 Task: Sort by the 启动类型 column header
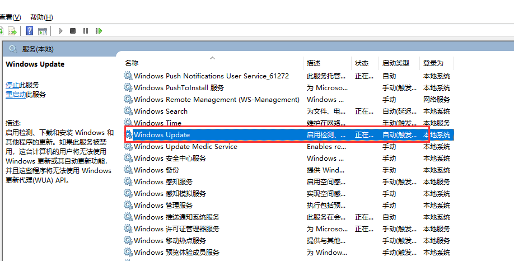coord(399,63)
